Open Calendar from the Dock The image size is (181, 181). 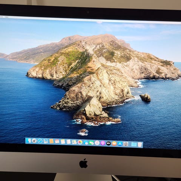(x=57, y=141)
